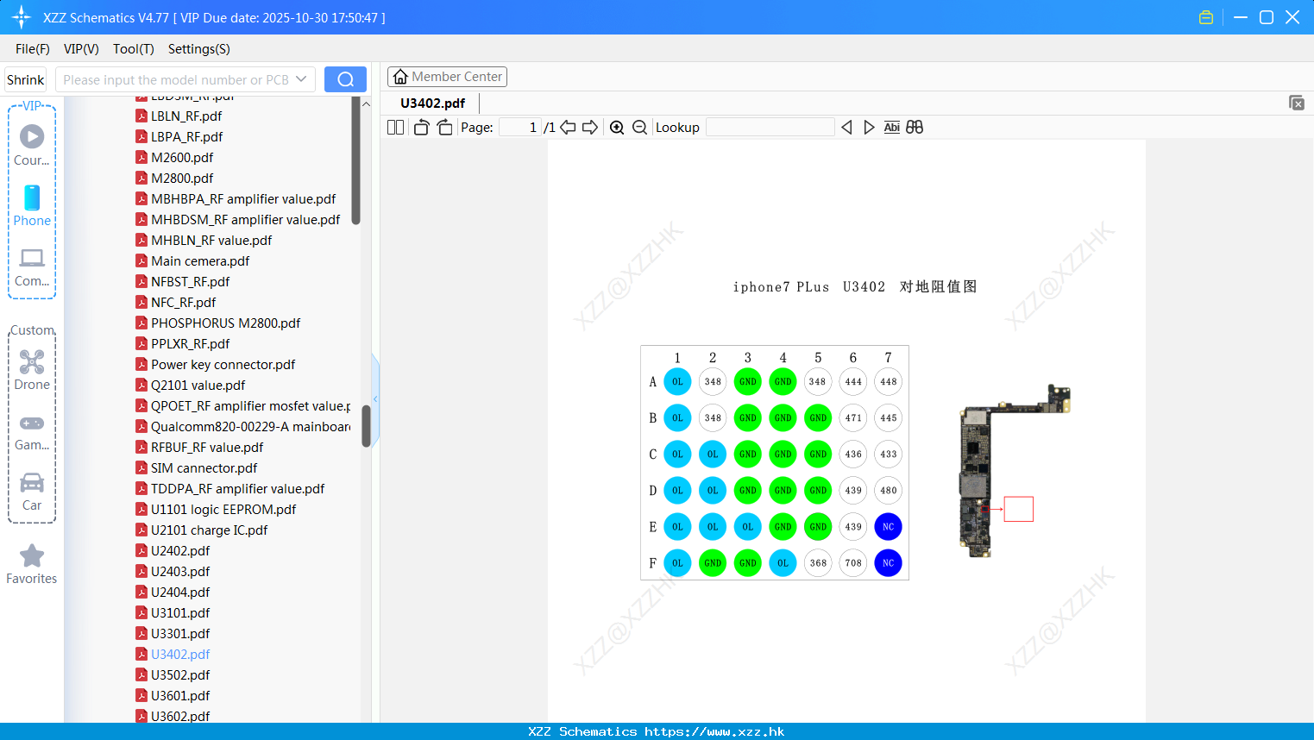Open MBHBPA_RF amplifier value.pdf
Image resolution: width=1314 pixels, height=740 pixels.
click(x=236, y=198)
